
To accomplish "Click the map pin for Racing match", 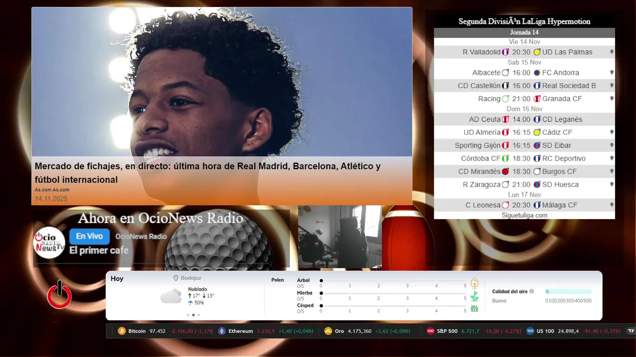I will click(612, 99).
